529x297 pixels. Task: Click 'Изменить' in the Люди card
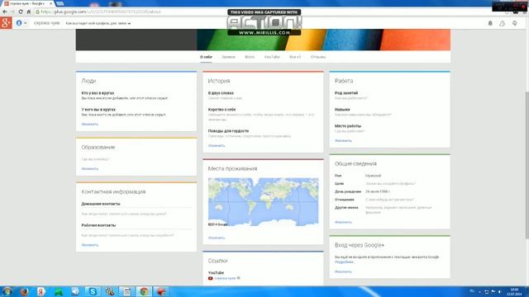pyautogui.click(x=90, y=125)
